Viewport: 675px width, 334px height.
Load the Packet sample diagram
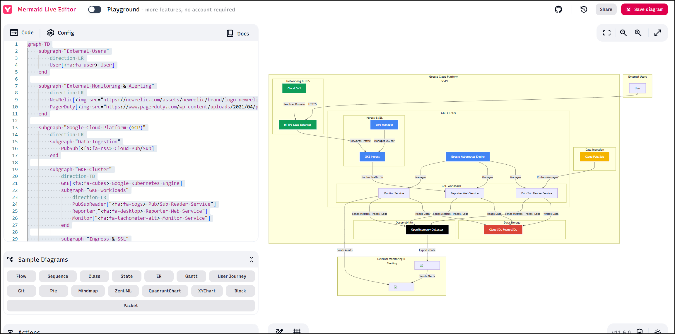(x=131, y=306)
